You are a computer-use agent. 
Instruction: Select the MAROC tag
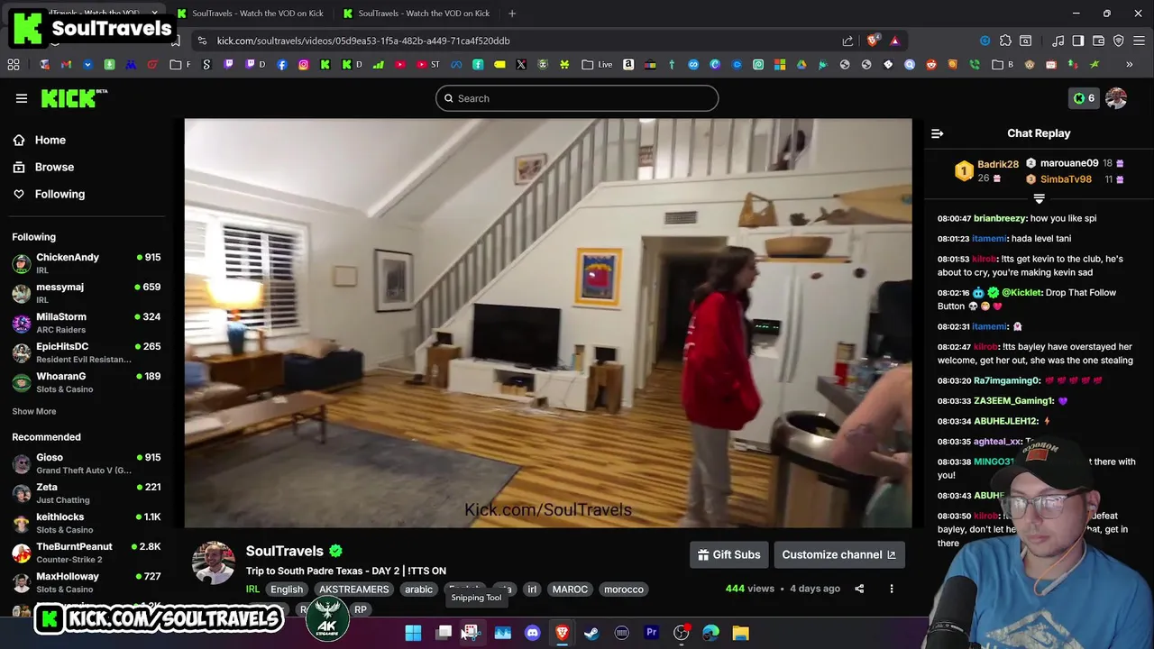click(570, 590)
